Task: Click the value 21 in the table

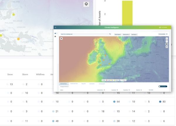Action: [x=57, y=111]
